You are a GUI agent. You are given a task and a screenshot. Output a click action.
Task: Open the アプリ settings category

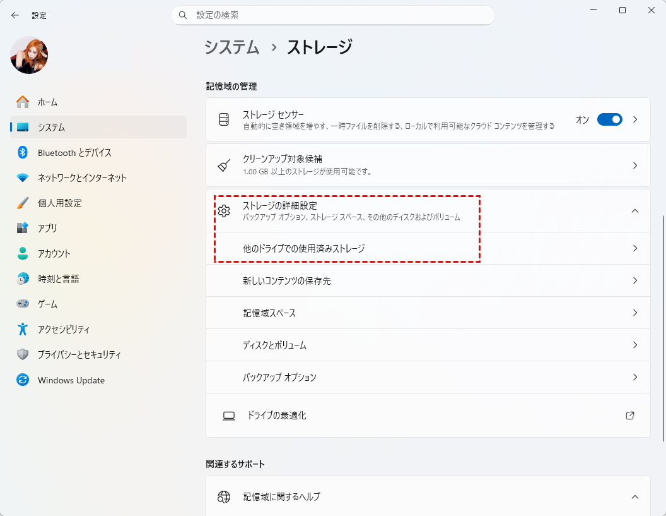pyautogui.click(x=47, y=228)
